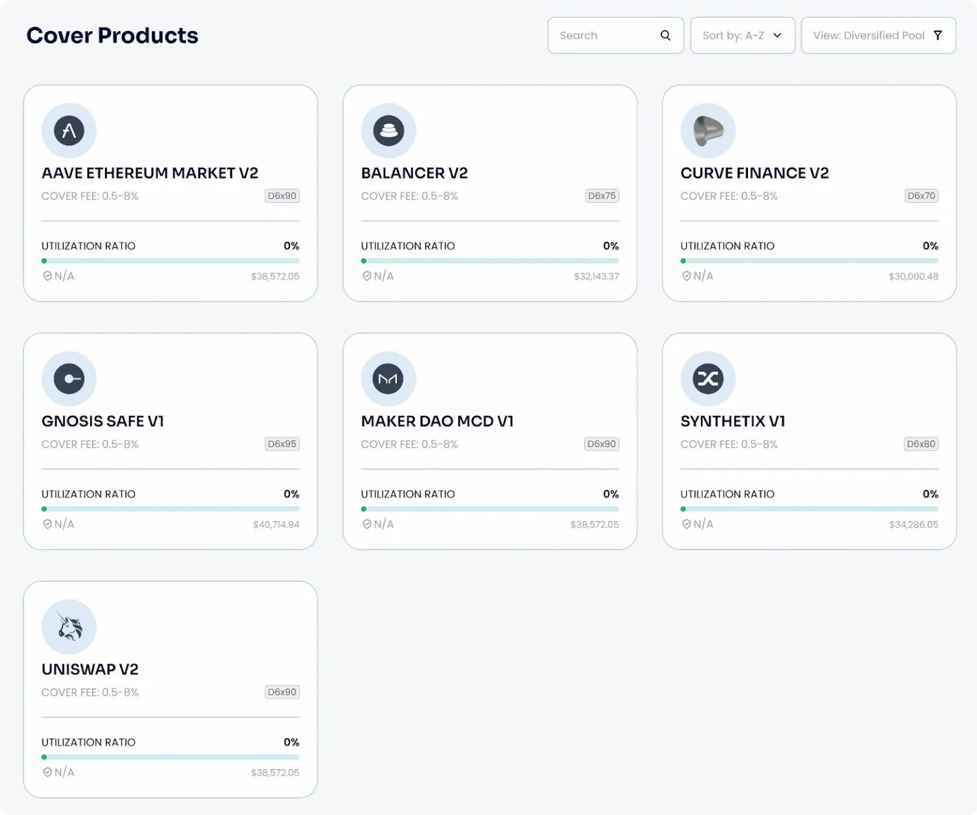Click the shield icon on the Maker DAO card

pyautogui.click(x=367, y=524)
